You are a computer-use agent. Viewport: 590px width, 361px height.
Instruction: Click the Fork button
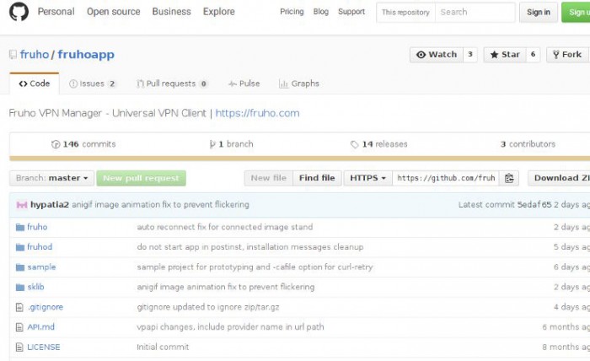(x=568, y=55)
